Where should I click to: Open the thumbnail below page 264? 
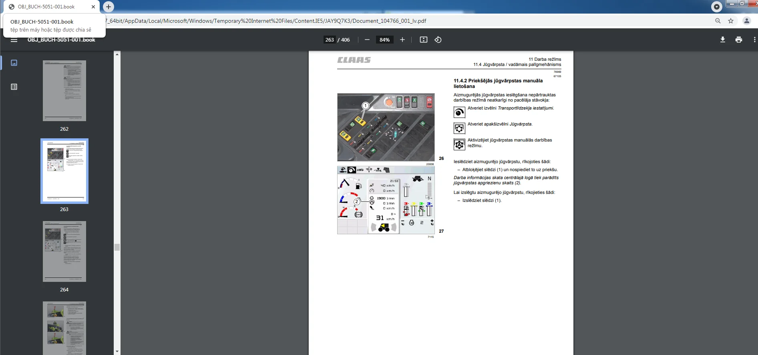pos(64,328)
